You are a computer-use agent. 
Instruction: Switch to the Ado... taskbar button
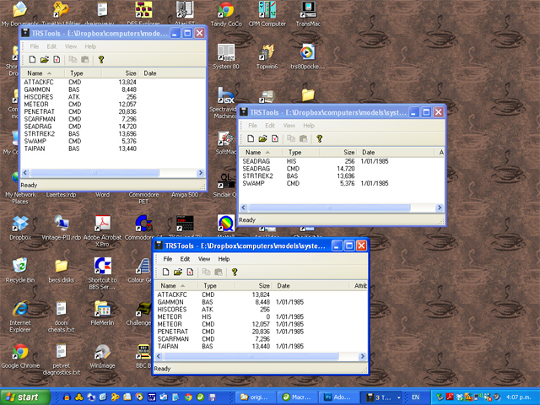337,397
